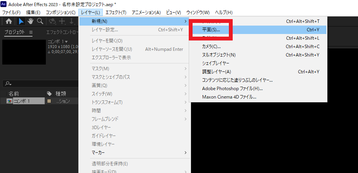Image resolution: width=358 pixels, height=173 pixels.
Task: Open the ヘルプ(H) menu
Action: point(224,12)
